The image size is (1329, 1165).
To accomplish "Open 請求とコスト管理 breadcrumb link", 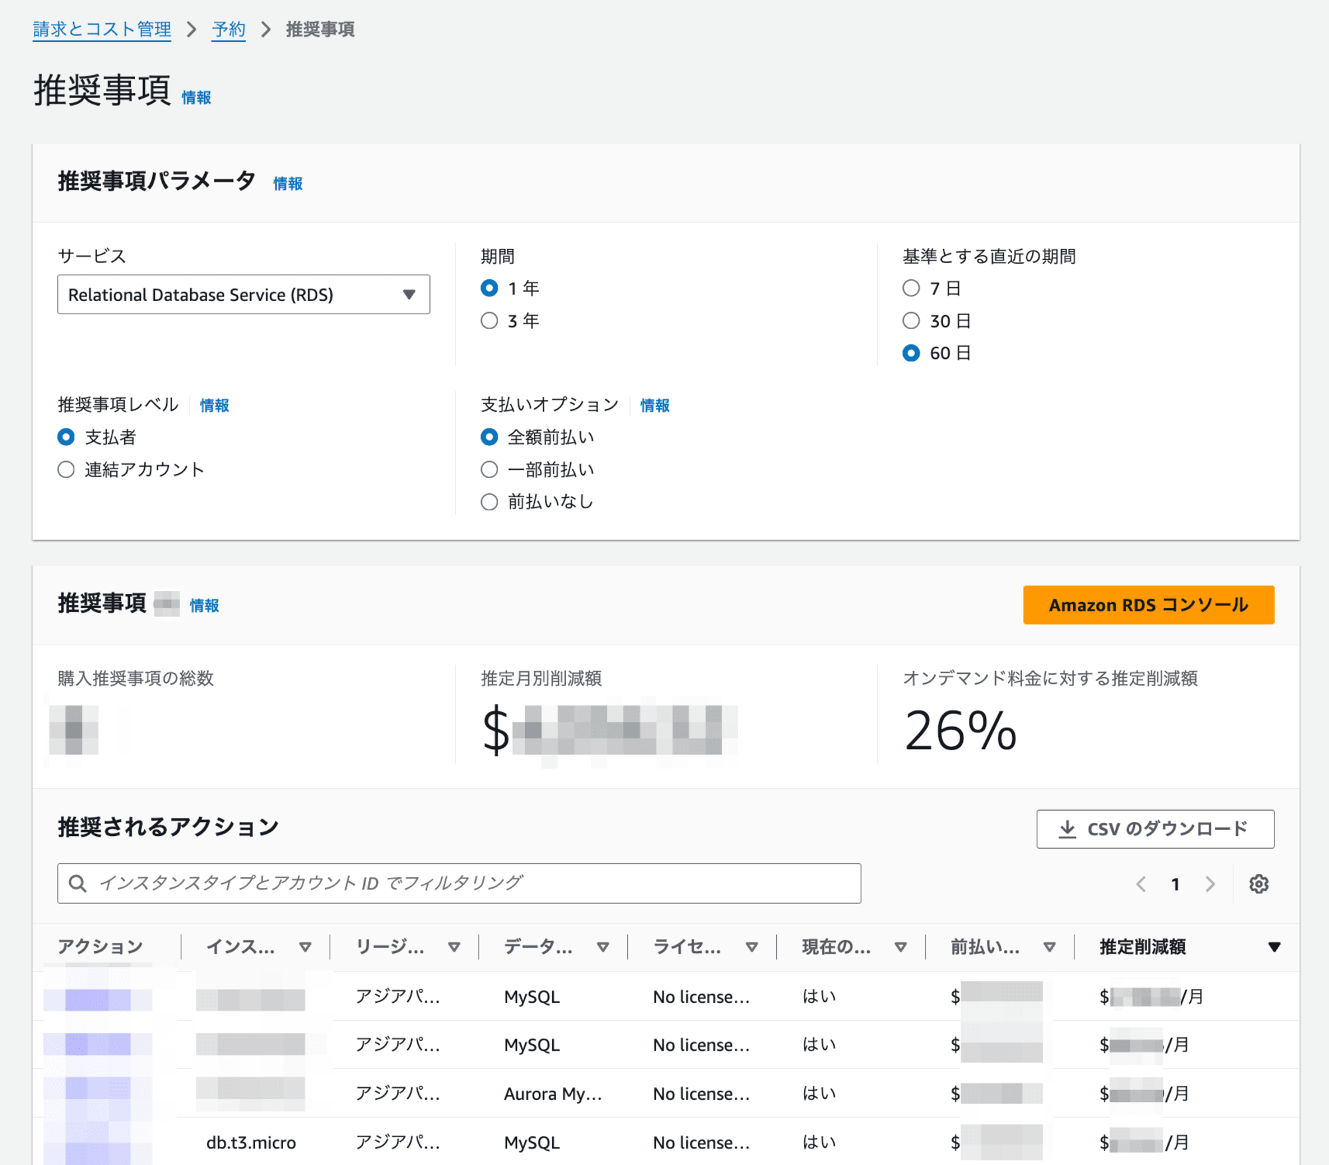I will click(x=102, y=29).
